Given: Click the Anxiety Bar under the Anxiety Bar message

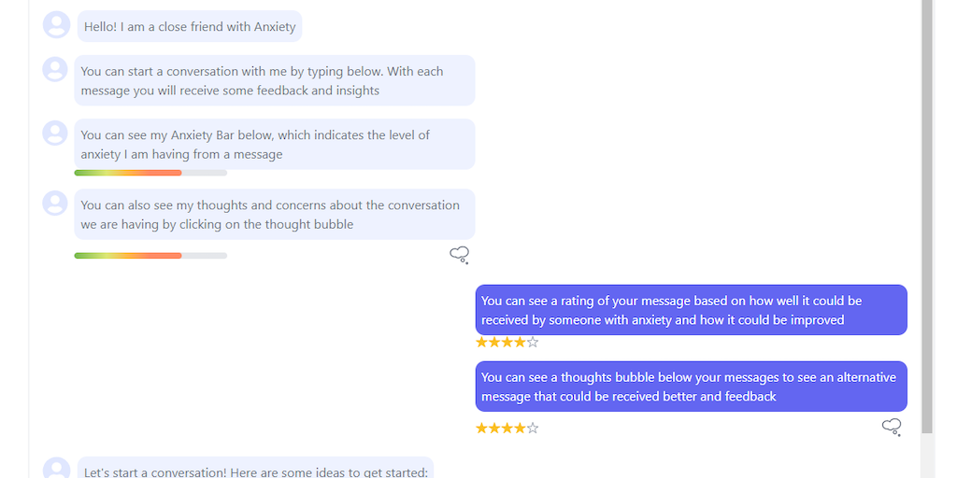Looking at the screenshot, I should click(x=150, y=173).
